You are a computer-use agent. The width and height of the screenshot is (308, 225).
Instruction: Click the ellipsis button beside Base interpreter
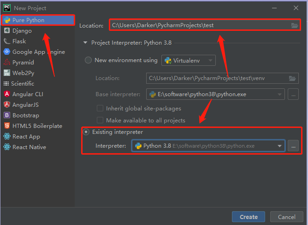click(x=293, y=94)
